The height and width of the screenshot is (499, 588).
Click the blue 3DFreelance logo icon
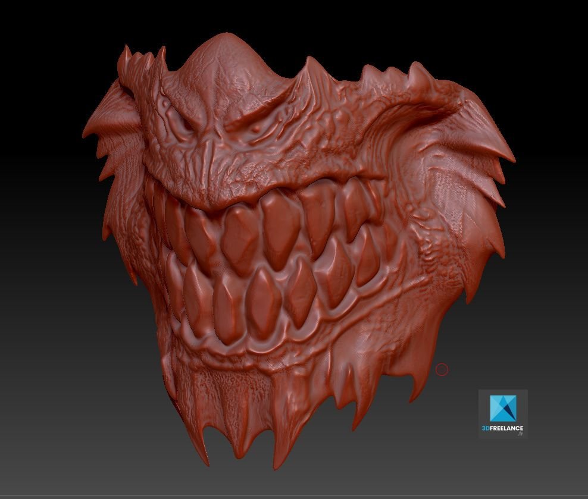click(503, 407)
